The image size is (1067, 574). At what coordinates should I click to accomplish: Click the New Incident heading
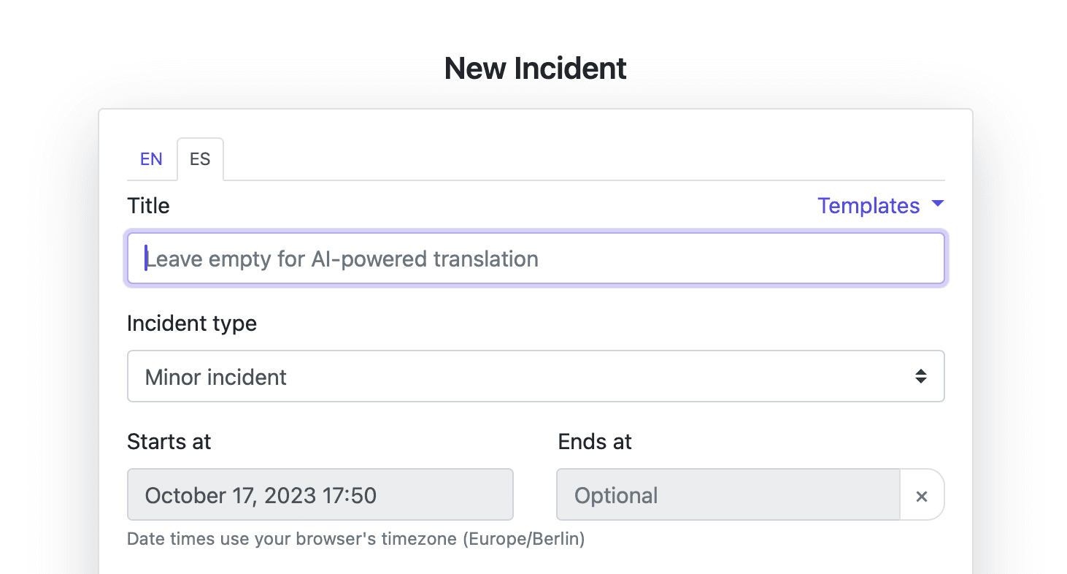(535, 67)
